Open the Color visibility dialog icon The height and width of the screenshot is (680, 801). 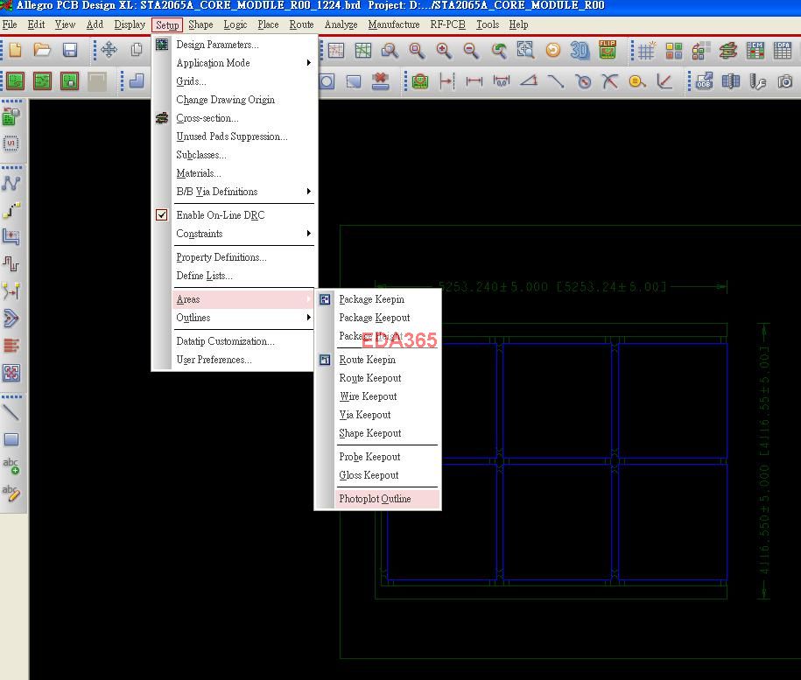674,51
